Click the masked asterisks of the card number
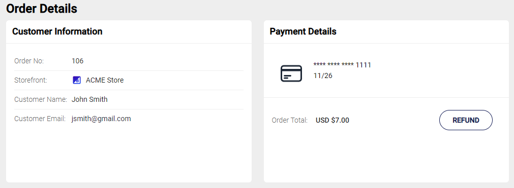 334,64
